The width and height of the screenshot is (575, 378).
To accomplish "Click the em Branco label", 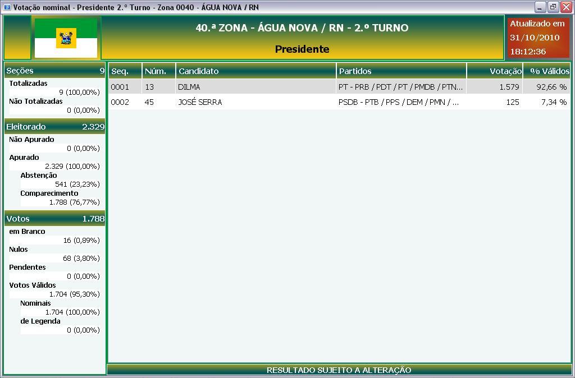I will (x=27, y=231).
